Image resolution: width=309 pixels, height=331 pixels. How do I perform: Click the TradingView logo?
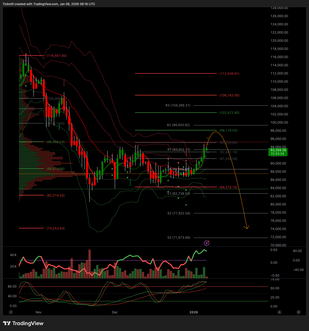point(23,323)
